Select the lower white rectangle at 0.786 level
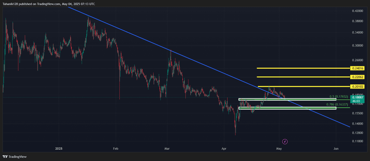This screenshot has height=161, width=370. 287,108
